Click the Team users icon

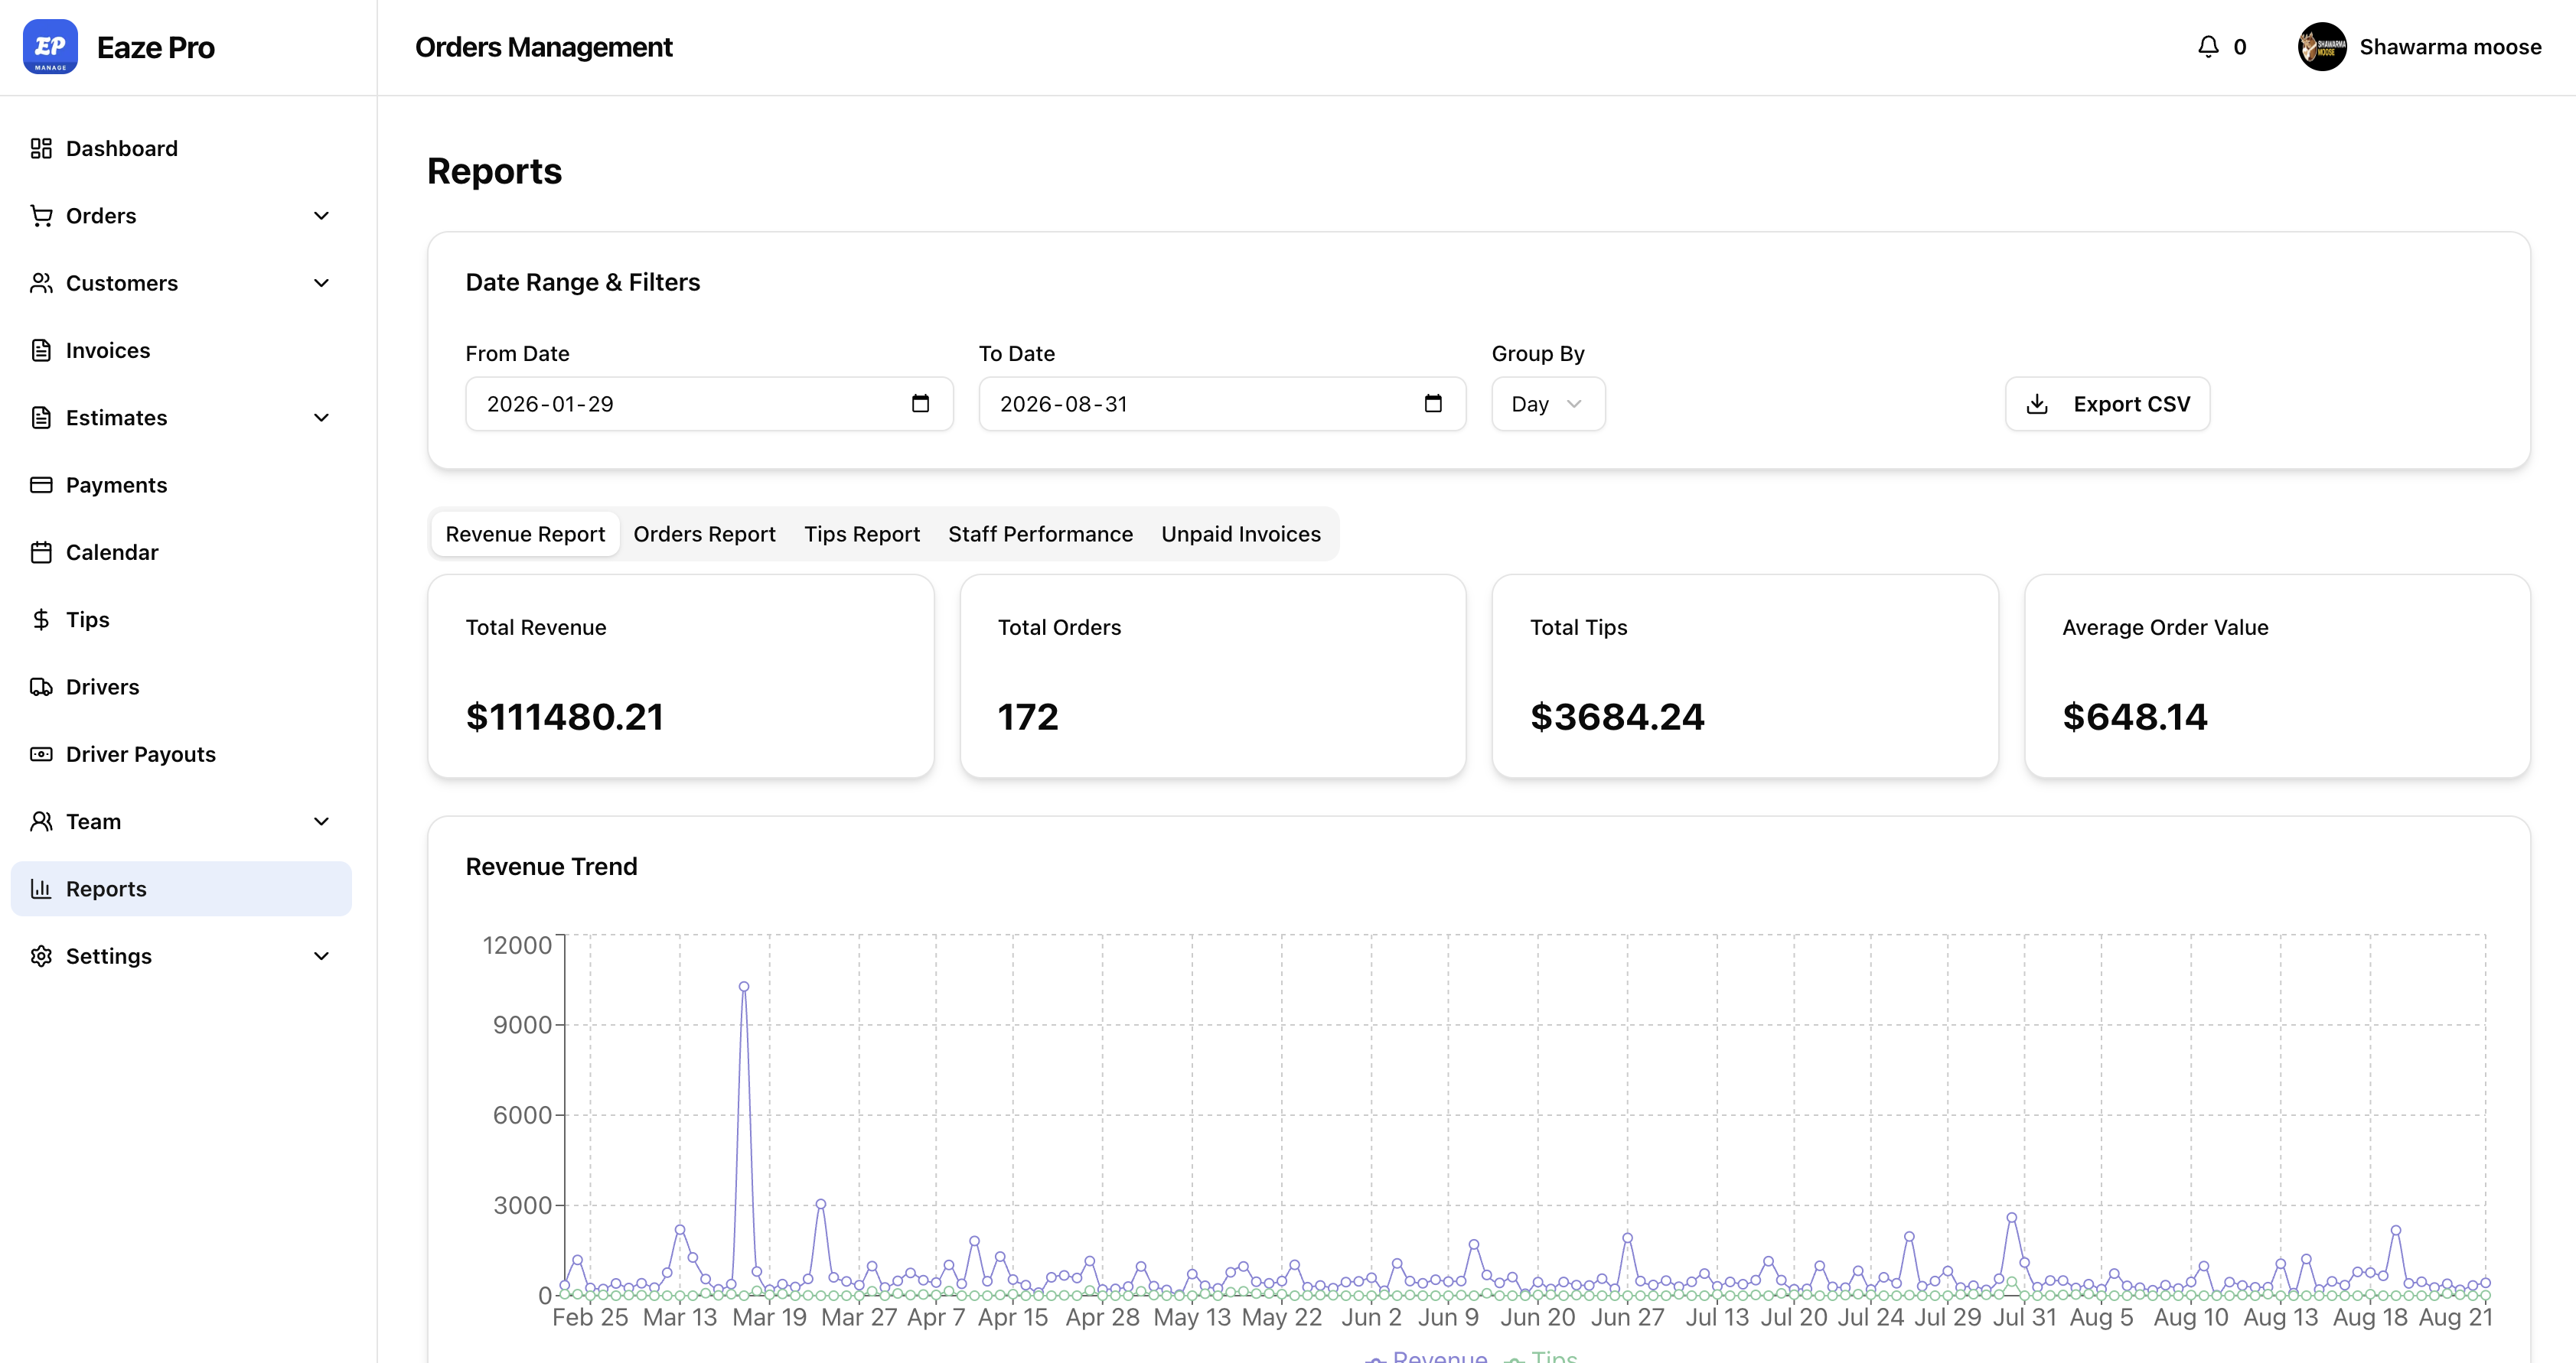coord(41,821)
